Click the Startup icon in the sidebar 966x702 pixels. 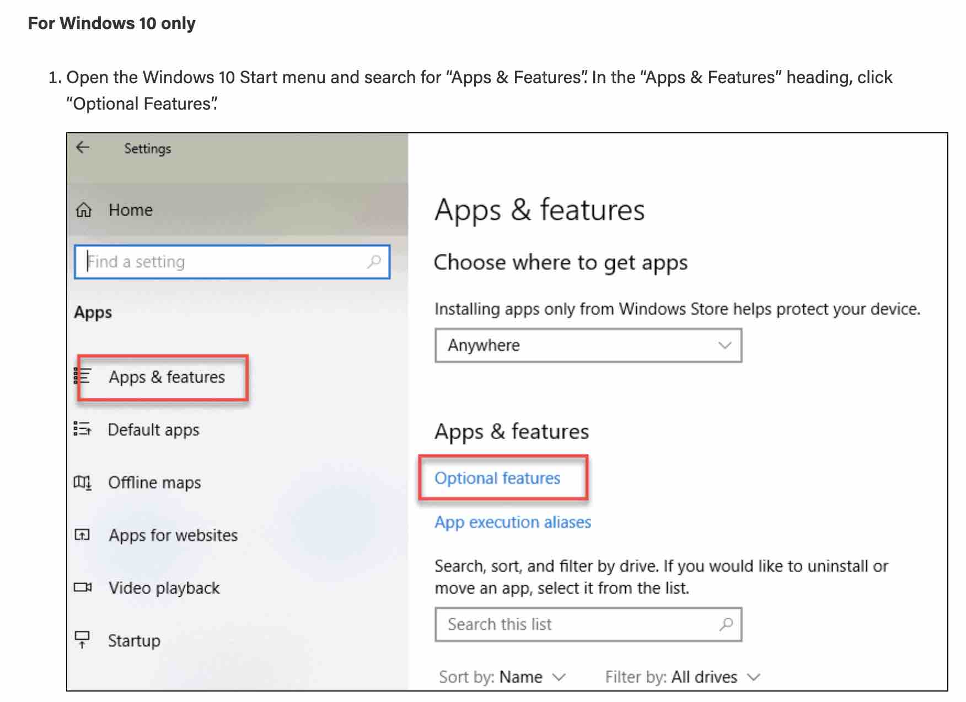(83, 640)
